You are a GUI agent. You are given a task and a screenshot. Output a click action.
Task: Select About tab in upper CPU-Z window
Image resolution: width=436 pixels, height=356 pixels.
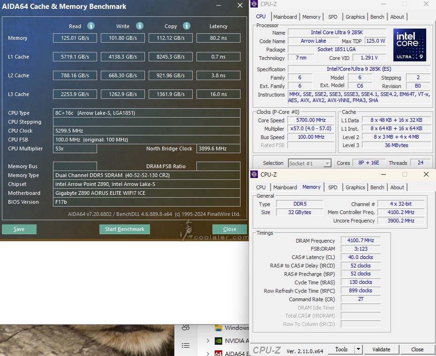pos(397,17)
